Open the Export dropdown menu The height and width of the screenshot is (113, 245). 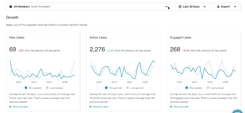pyautogui.click(x=227, y=7)
